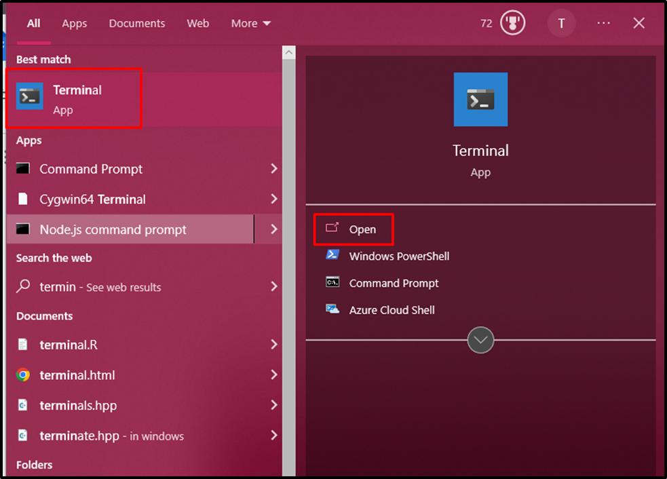Screen dimensions: 667x479
Task: Expand the Command Prompt result arrow
Action: click(274, 169)
